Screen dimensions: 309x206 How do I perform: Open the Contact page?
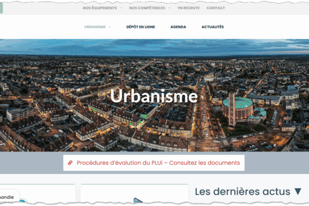click(216, 8)
